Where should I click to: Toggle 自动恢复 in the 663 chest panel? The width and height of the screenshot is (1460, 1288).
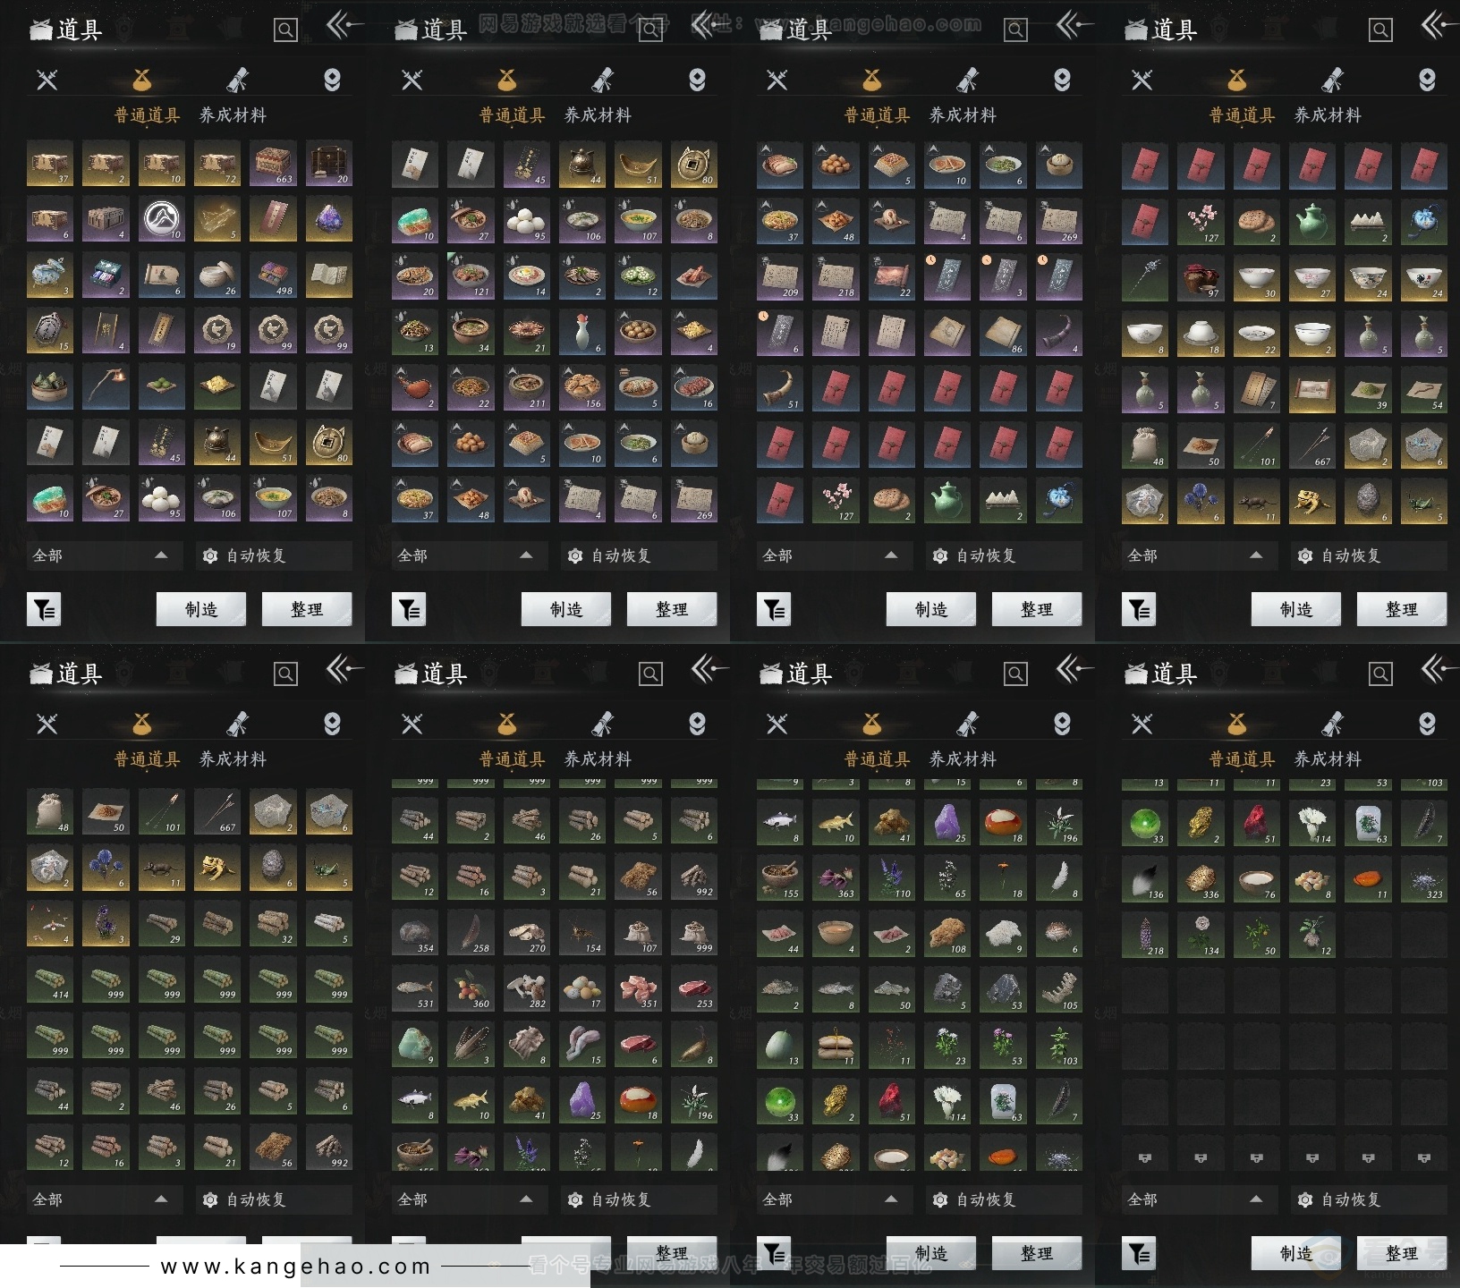(x=274, y=555)
